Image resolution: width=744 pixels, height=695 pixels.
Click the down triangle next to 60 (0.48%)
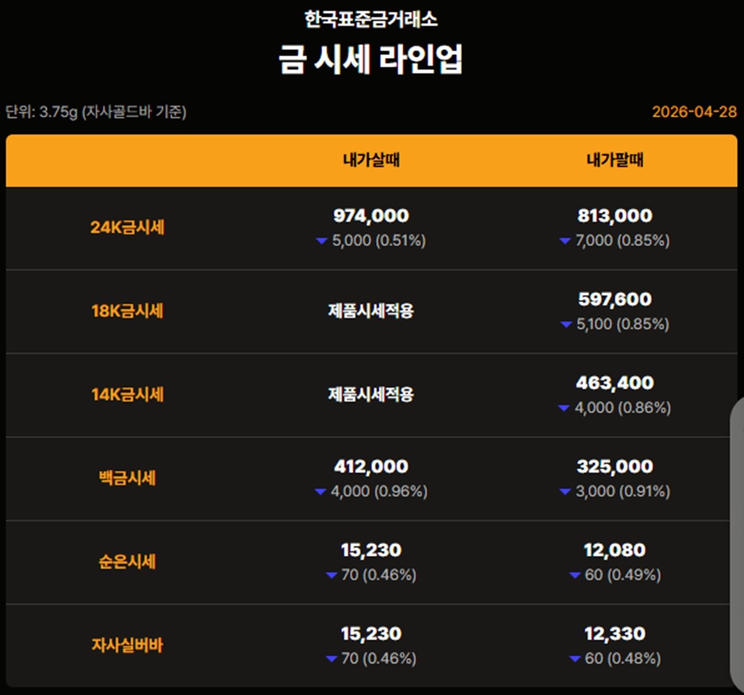click(x=574, y=659)
